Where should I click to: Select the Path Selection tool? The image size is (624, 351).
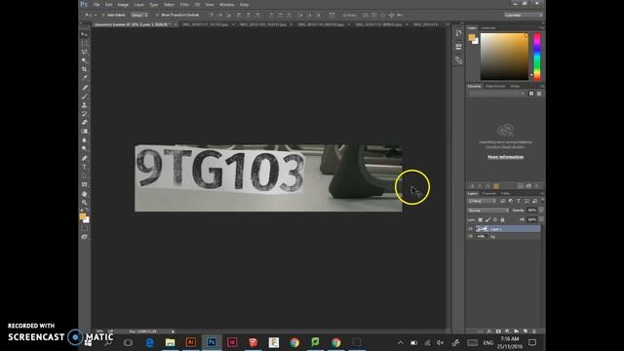[x=85, y=175]
